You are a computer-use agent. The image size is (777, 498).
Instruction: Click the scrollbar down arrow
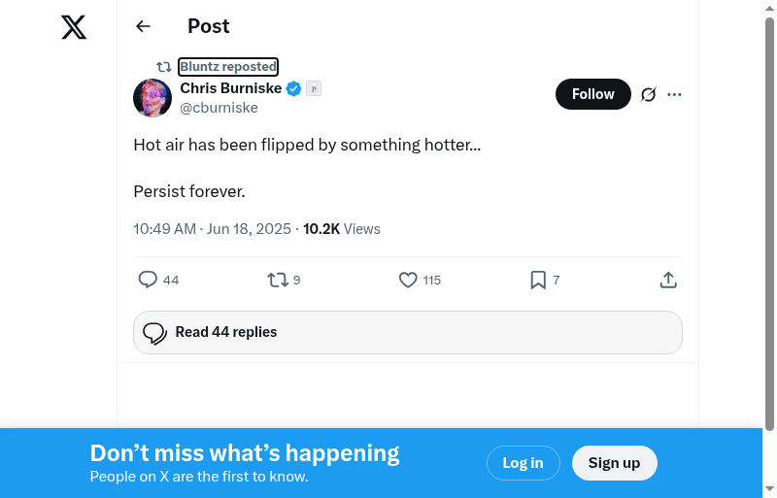(x=770, y=488)
